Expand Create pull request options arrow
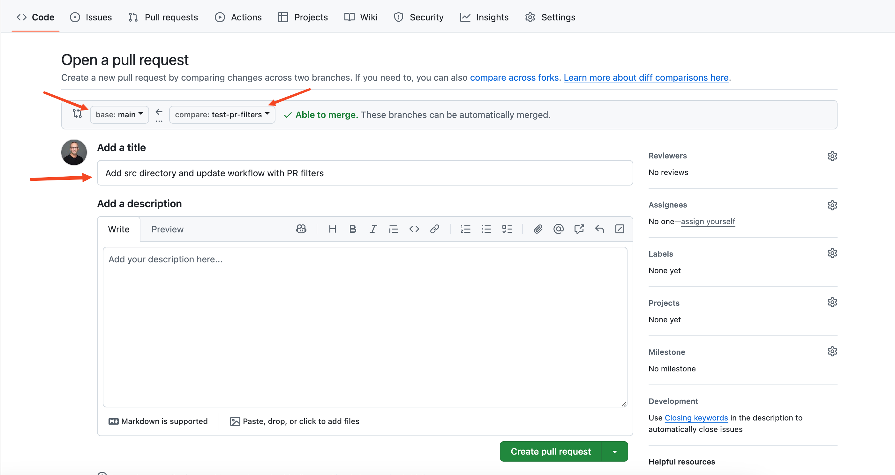895x475 pixels. coord(615,451)
